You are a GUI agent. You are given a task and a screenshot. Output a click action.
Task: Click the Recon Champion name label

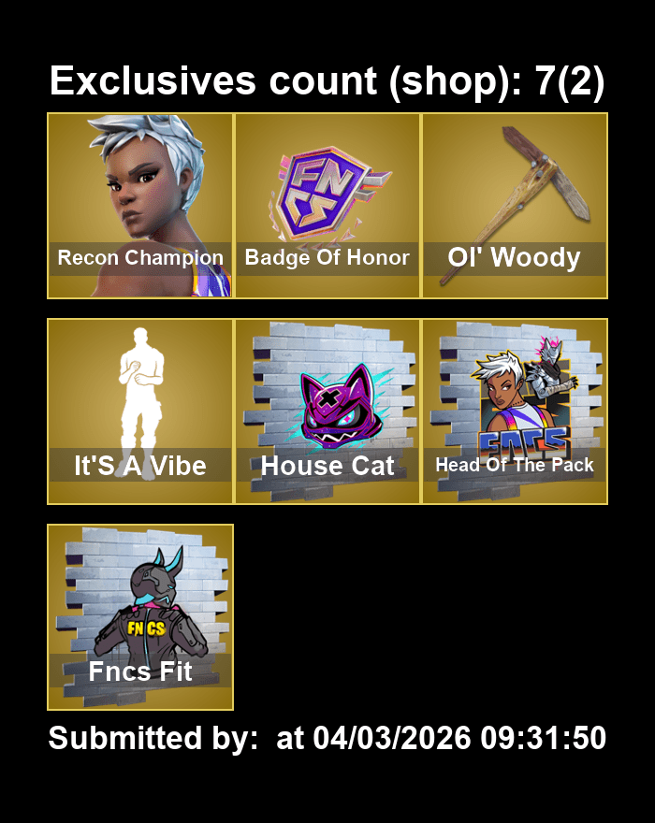click(140, 258)
